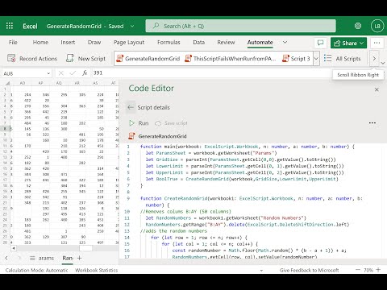
Task: Zoom out with the minus button
Action: coord(358,270)
